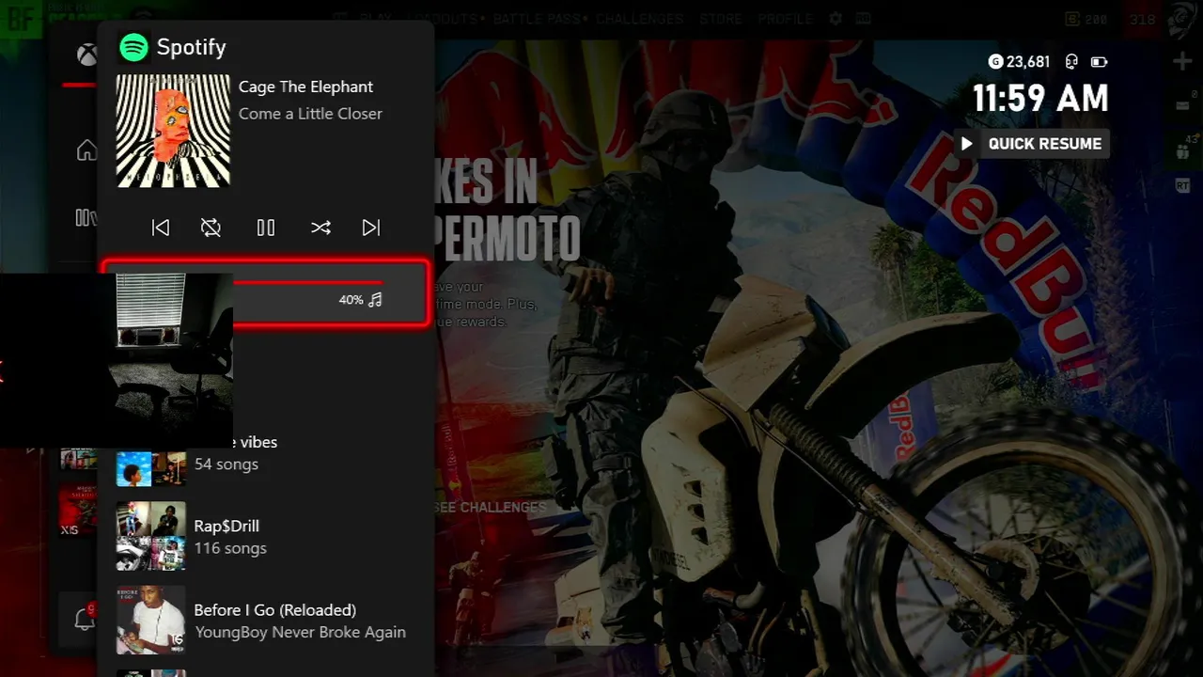Click the player avatar emblem in game

pos(1182,21)
